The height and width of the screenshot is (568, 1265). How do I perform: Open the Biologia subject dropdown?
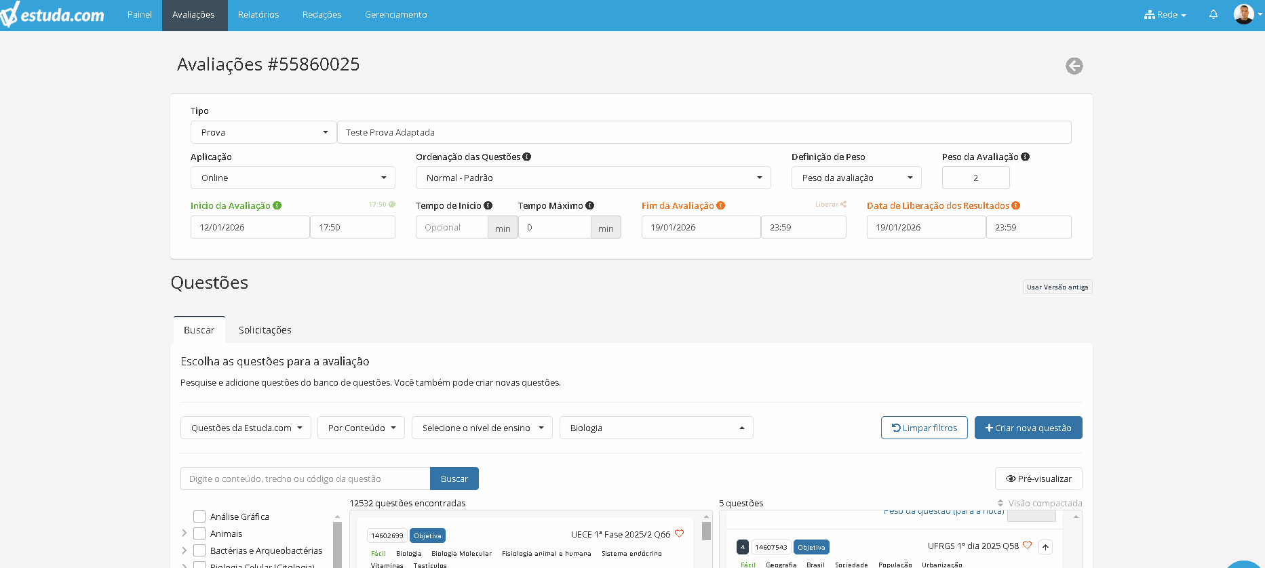(657, 428)
